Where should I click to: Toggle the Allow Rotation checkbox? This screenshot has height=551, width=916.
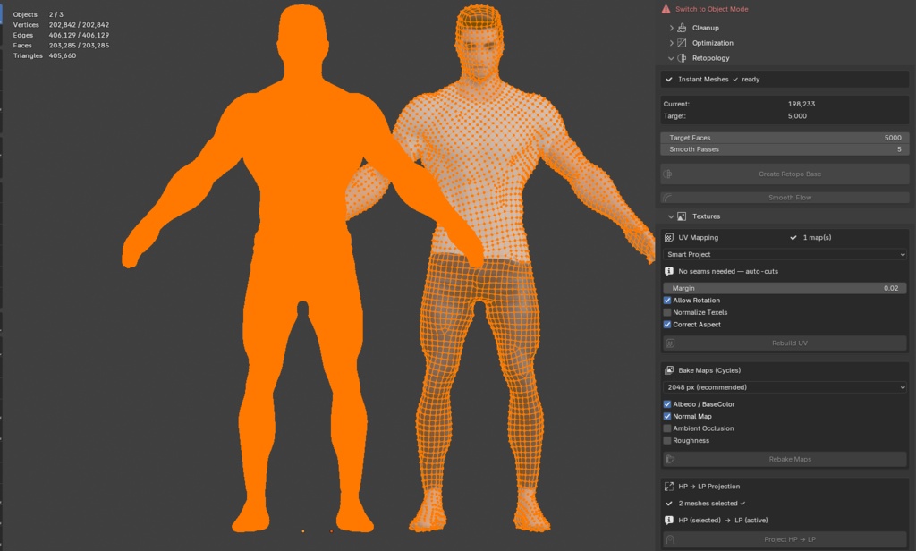[x=667, y=301]
